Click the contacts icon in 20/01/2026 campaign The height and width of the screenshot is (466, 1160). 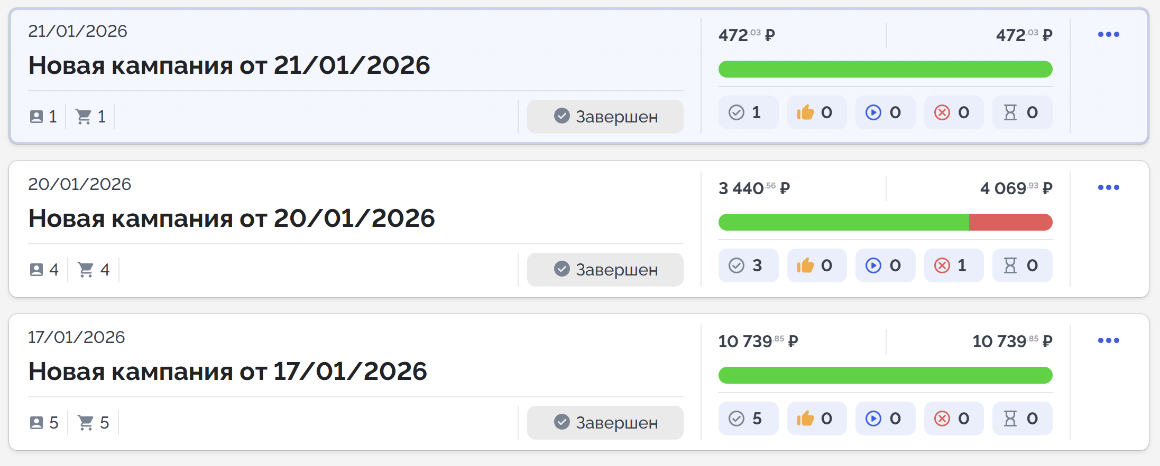point(36,270)
